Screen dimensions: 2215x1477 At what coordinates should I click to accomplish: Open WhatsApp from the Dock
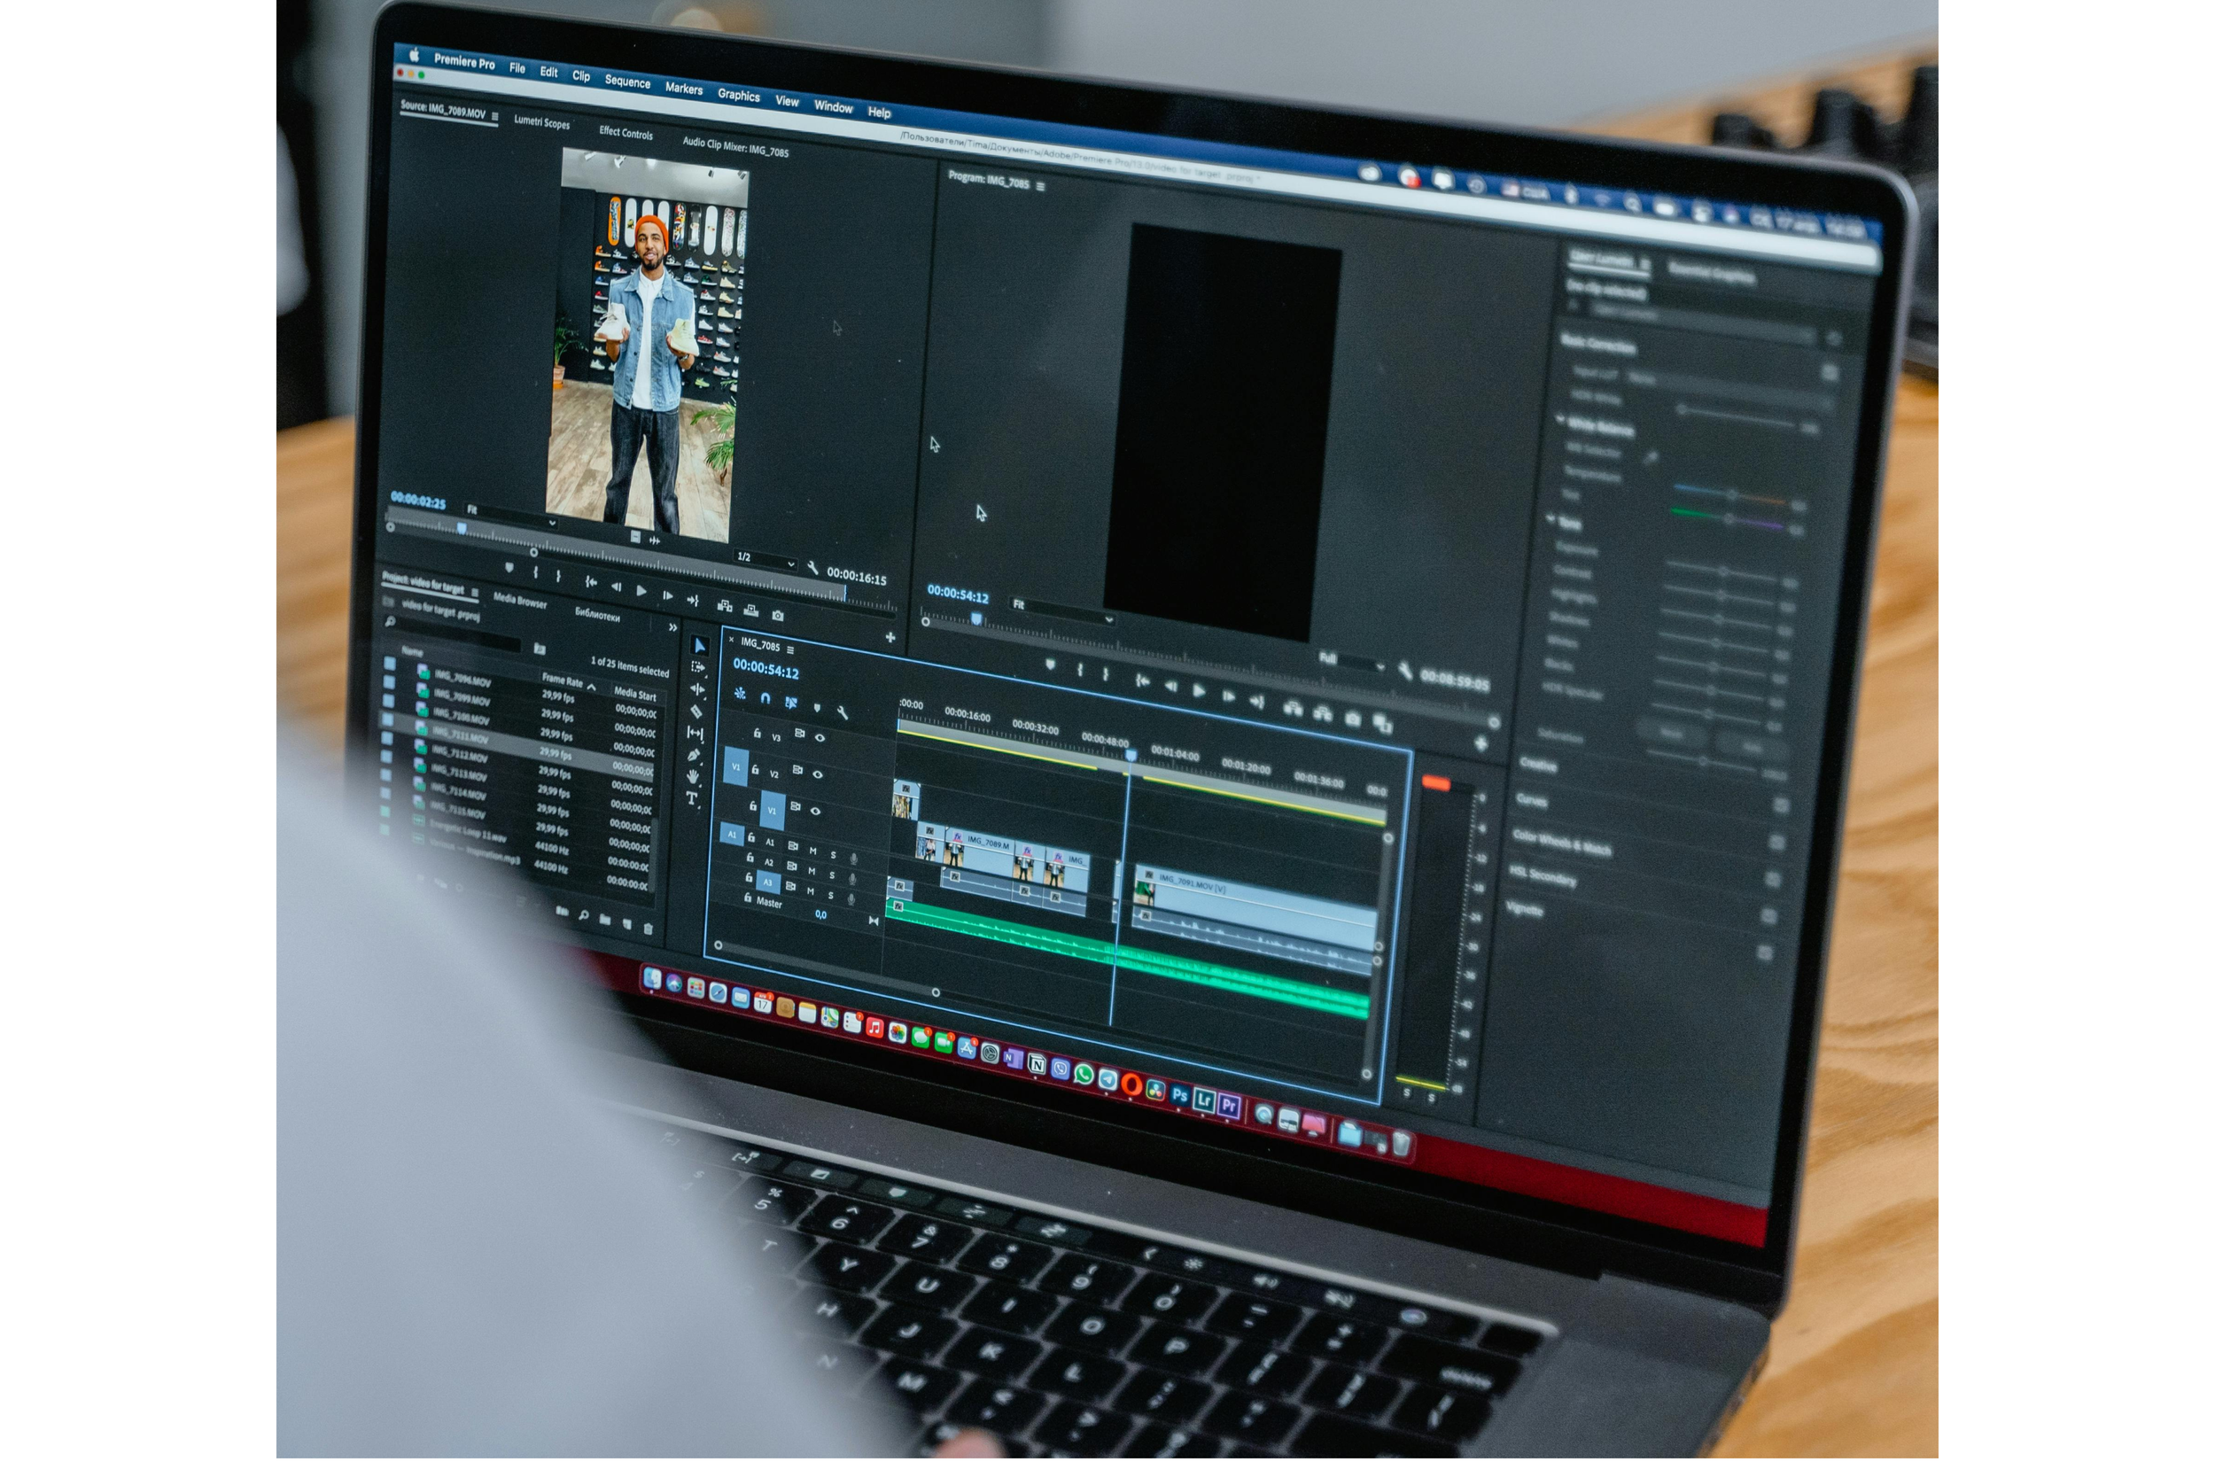click(1084, 1075)
